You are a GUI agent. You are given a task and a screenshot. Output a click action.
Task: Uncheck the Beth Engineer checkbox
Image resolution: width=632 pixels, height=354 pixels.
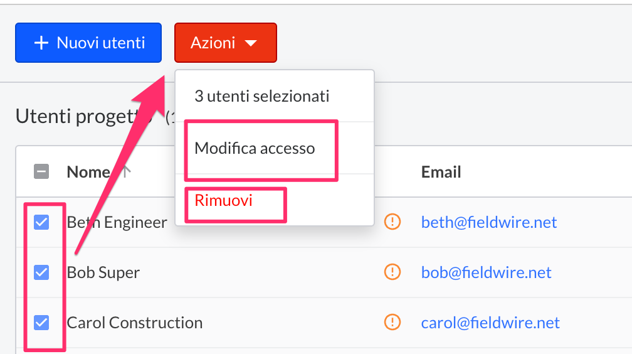point(41,222)
